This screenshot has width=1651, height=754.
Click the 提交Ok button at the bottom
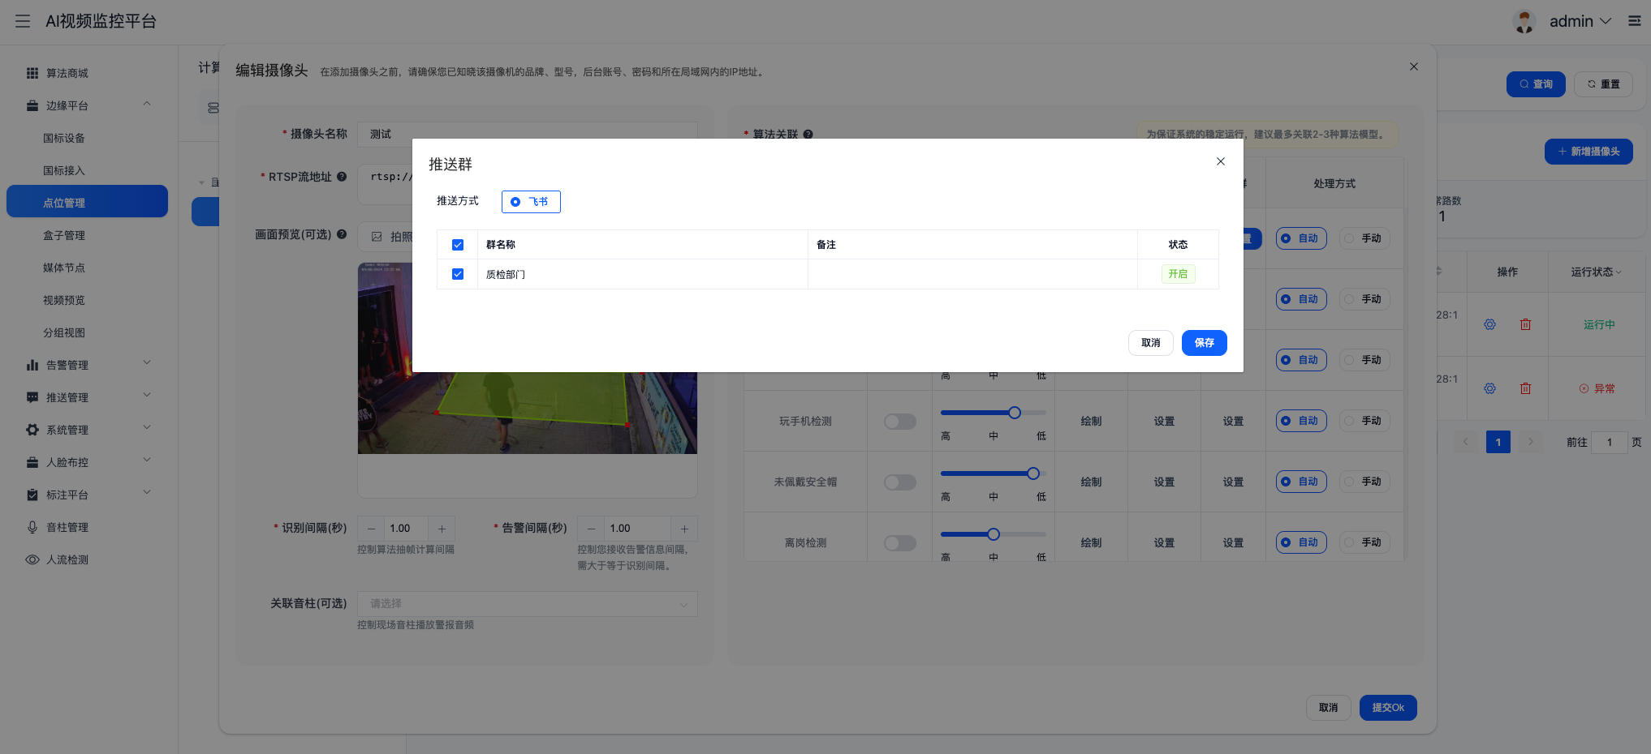click(x=1388, y=707)
